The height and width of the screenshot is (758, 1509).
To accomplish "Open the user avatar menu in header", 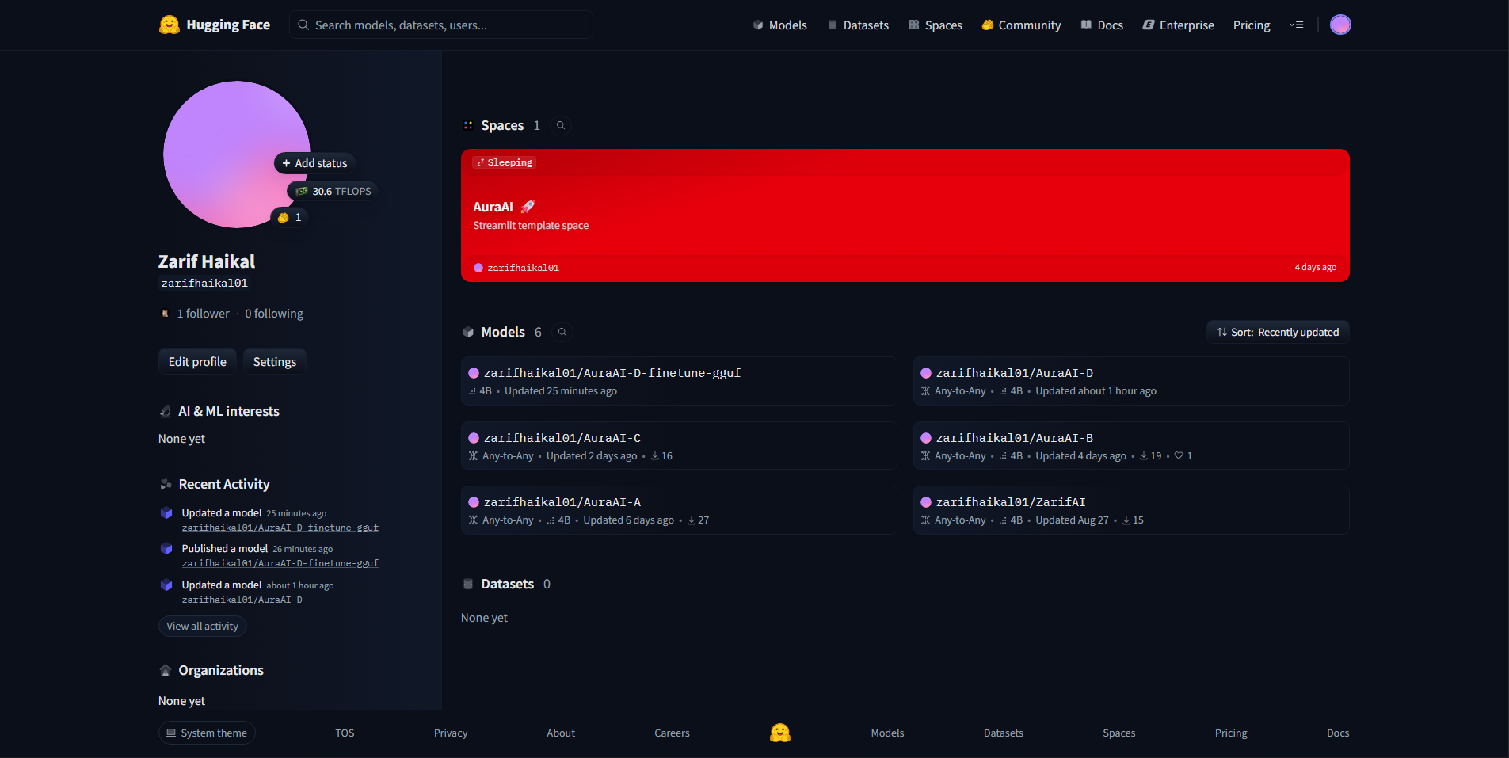I will pyautogui.click(x=1339, y=25).
